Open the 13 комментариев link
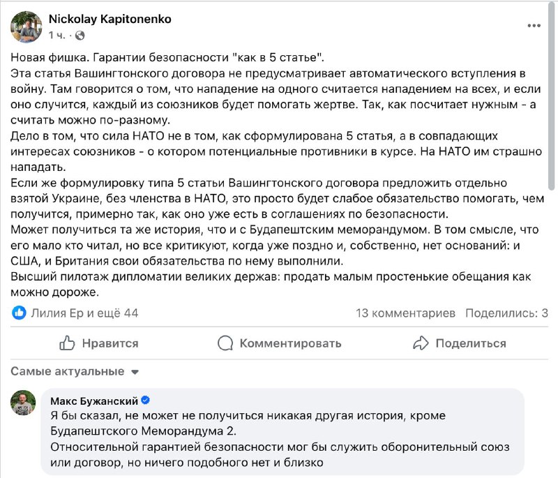 point(405,313)
